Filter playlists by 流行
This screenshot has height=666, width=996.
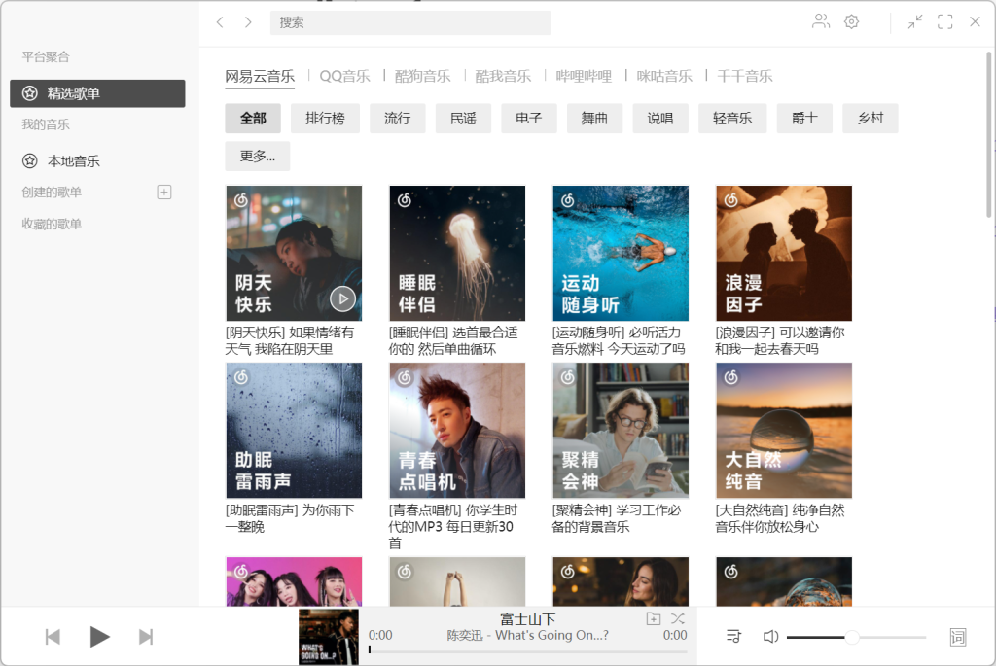click(x=397, y=118)
